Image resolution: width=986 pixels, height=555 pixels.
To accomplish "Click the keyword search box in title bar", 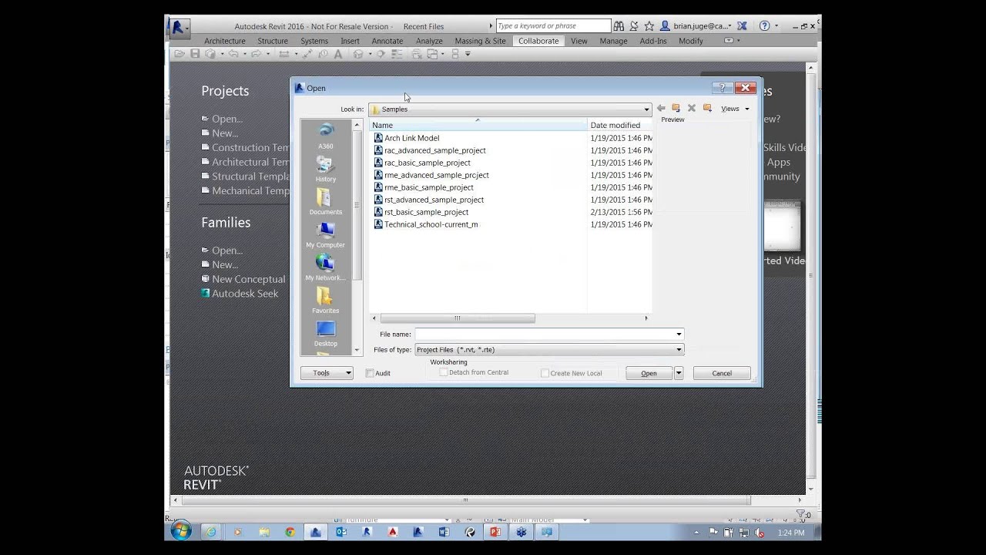I will pyautogui.click(x=553, y=26).
